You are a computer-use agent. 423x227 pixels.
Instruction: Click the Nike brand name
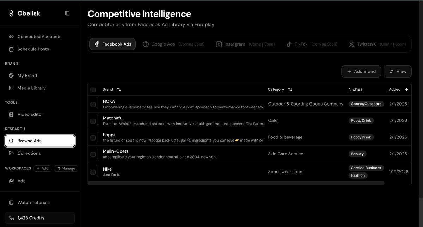(107, 169)
